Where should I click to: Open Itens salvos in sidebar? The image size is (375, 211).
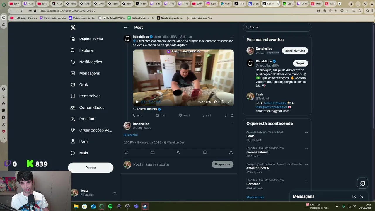86,96
